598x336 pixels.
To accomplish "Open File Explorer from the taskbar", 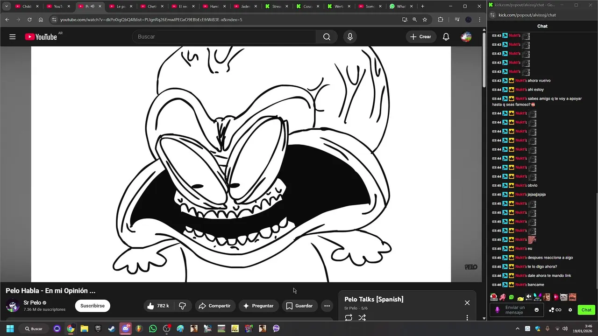I will point(84,329).
